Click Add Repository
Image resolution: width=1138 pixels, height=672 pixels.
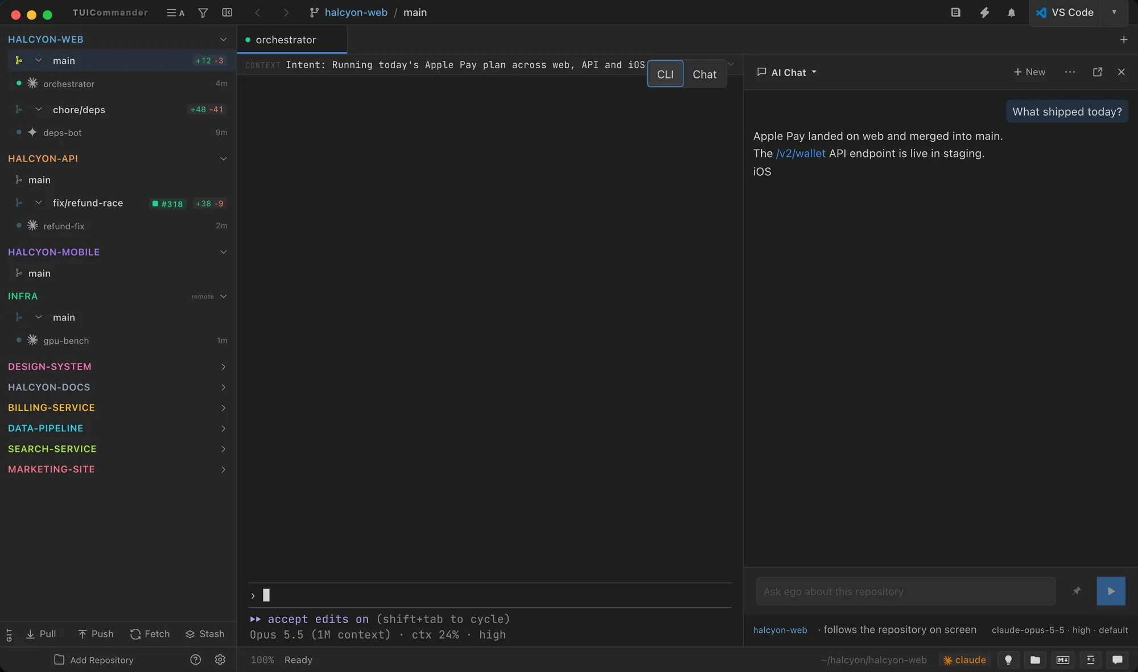click(x=94, y=660)
